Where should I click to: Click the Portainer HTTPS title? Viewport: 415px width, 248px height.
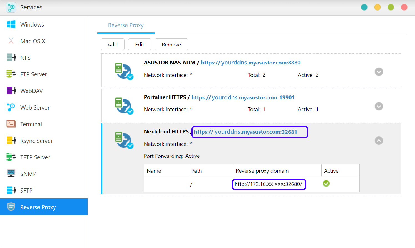tap(165, 97)
